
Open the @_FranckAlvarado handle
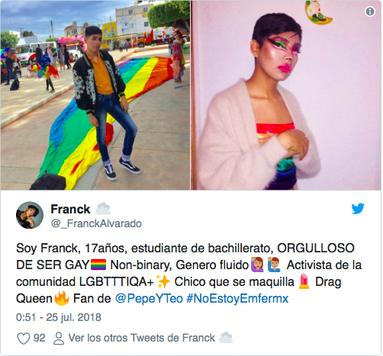tap(96, 223)
